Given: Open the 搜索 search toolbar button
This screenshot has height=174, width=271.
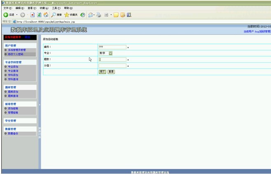Looking at the screenshot, I should 56,15.
